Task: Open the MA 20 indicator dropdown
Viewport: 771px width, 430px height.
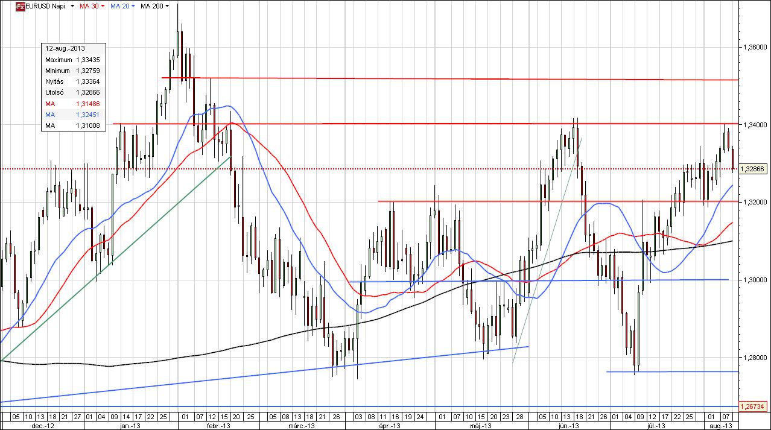Action: click(132, 6)
